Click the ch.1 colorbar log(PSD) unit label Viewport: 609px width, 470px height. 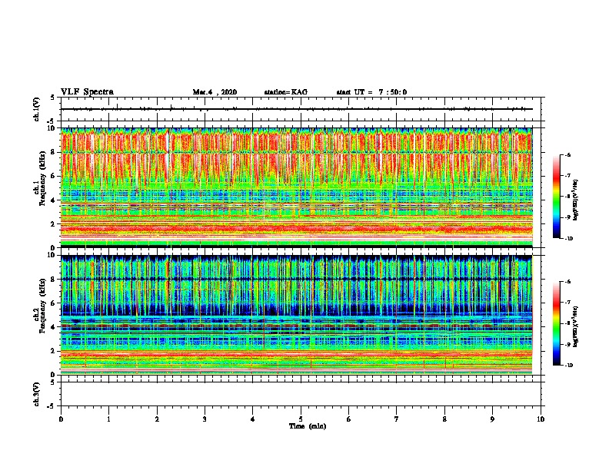click(576, 200)
